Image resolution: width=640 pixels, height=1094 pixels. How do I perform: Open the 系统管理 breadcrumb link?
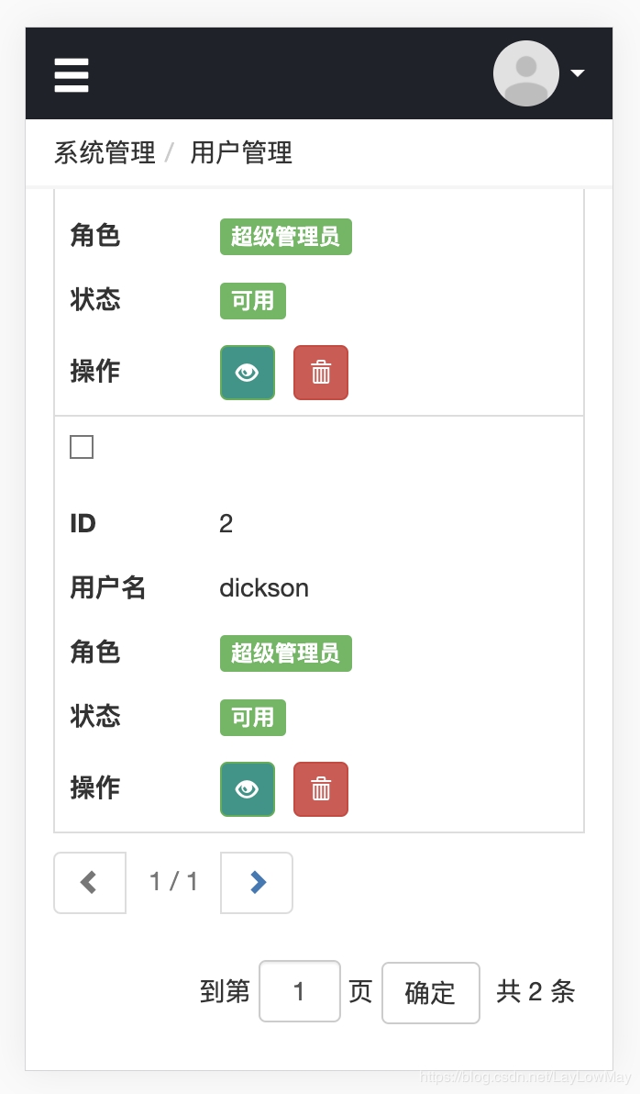tap(105, 152)
